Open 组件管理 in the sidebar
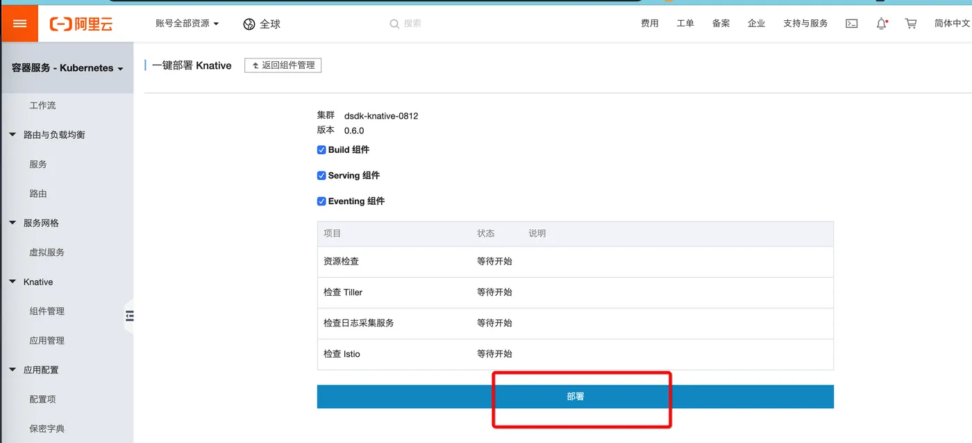 (x=47, y=311)
